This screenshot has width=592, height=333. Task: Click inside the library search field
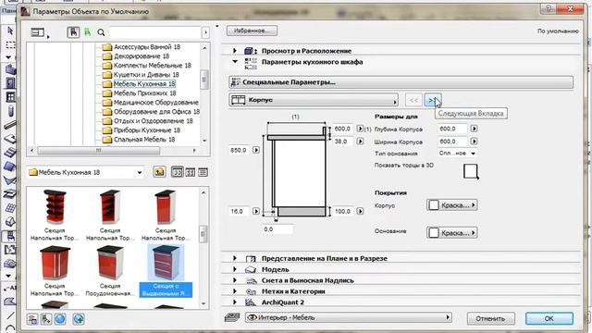point(154,32)
